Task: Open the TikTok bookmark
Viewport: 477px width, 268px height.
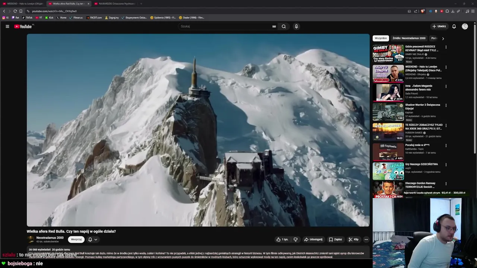Action: [x=27, y=17]
